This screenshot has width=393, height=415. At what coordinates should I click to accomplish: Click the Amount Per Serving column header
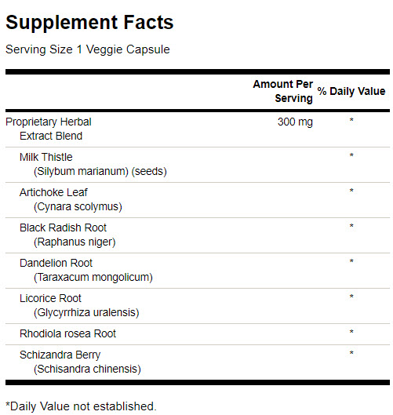click(282, 91)
